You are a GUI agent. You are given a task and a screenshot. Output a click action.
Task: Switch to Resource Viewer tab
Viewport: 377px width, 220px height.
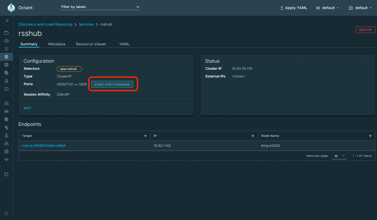point(91,44)
